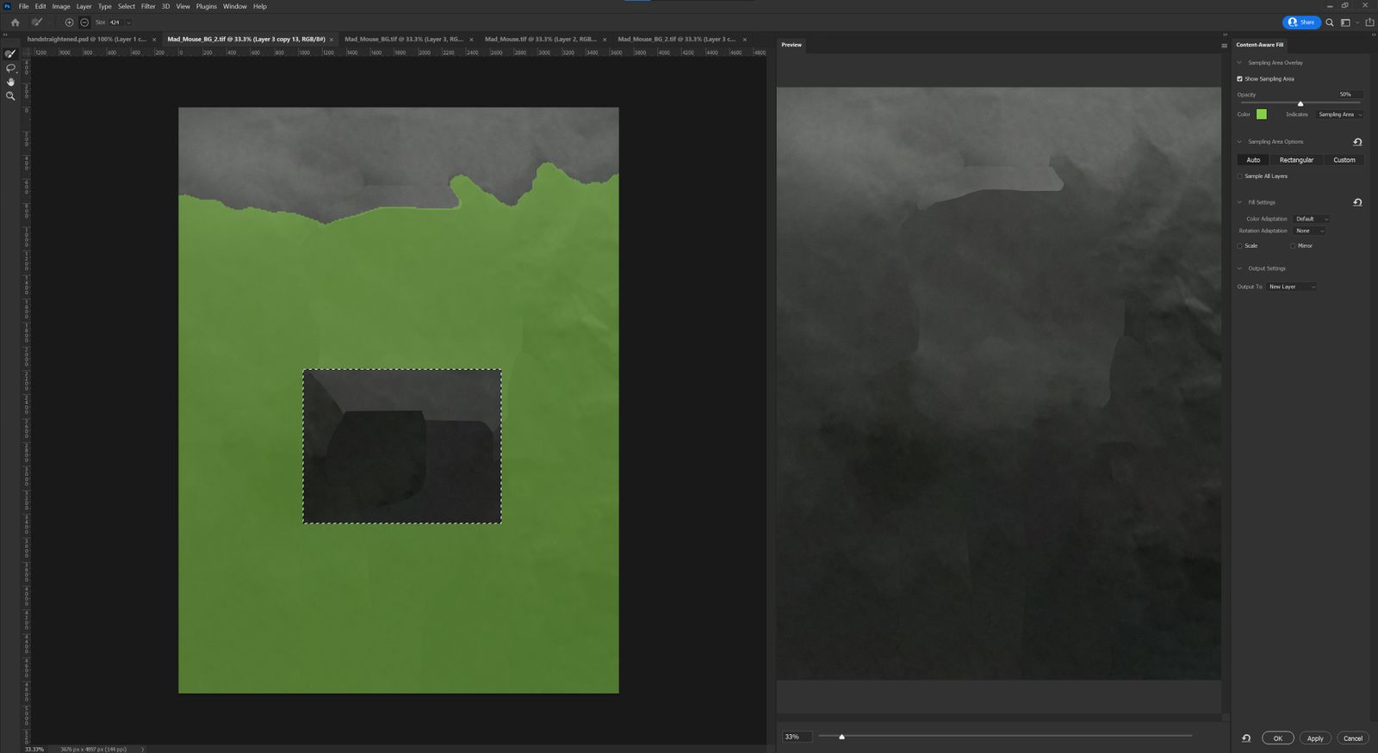Switch to the handstraightened.psd document tab
This screenshot has height=753, width=1378.
pyautogui.click(x=86, y=39)
